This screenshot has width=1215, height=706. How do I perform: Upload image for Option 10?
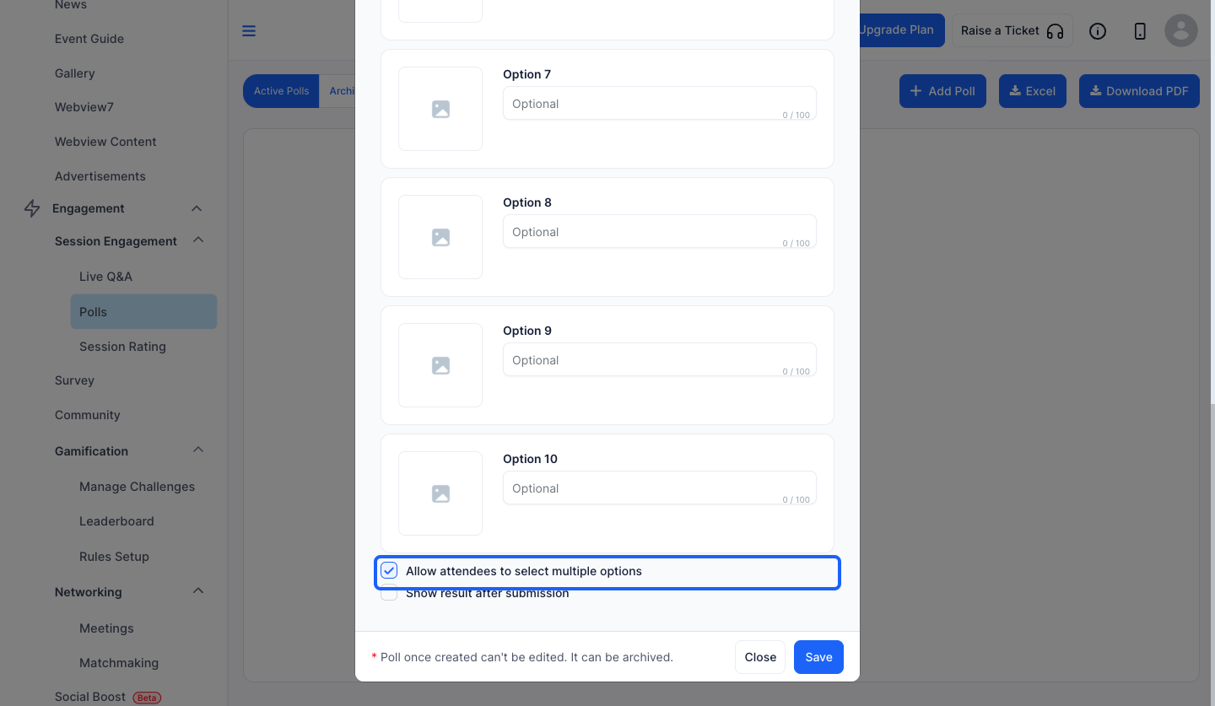click(440, 493)
